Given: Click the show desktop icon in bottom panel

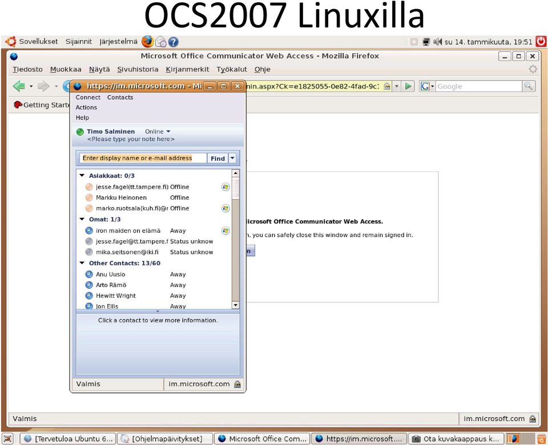Looking at the screenshot, I should (x=7, y=439).
